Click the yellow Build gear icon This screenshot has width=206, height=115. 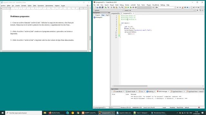[x=126, y=7]
